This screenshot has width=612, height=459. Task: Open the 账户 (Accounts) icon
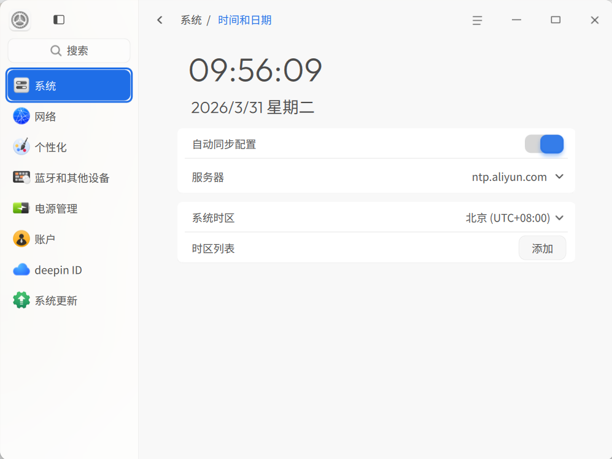pos(21,239)
